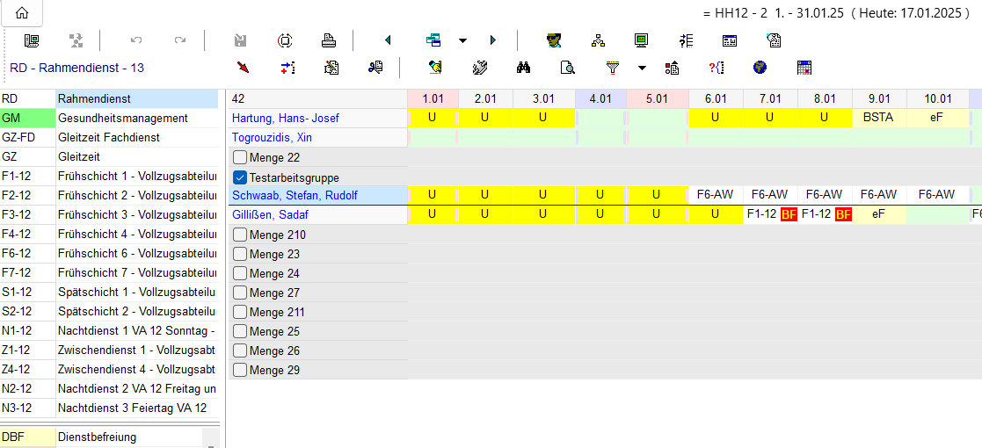Click employee name Togrouzidis, Xin
982x448 pixels.
pos(272,138)
